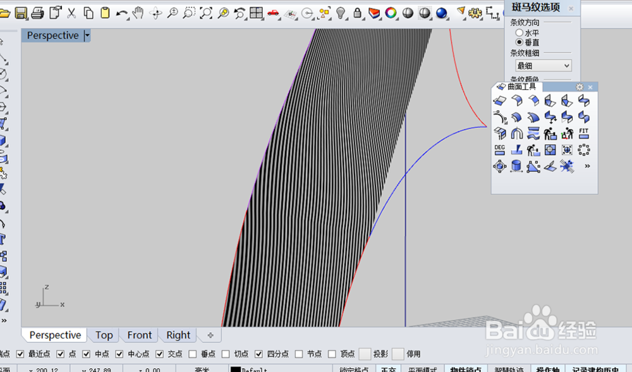
Task: Switch to the Right viewport tab
Action: (x=178, y=335)
